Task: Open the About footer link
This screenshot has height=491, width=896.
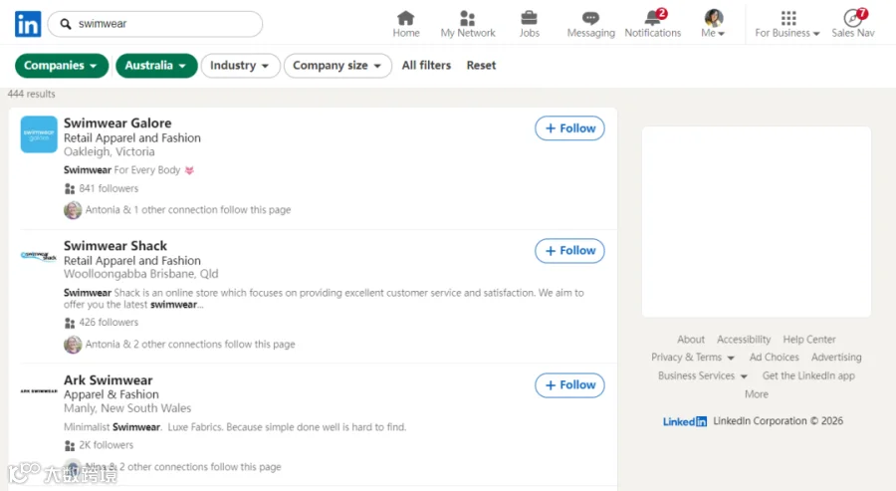Action: pos(691,340)
